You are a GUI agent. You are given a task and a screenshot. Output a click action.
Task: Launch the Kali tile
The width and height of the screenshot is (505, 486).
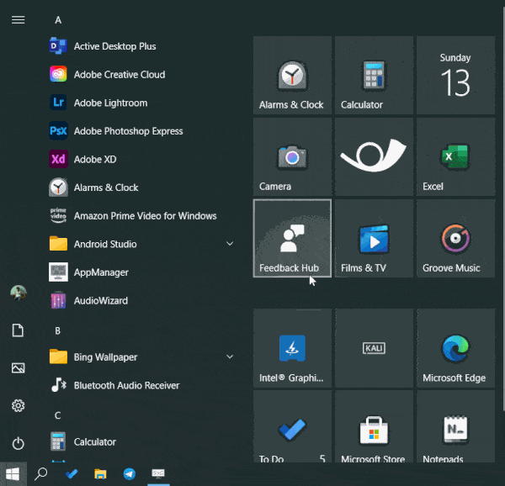coord(374,348)
